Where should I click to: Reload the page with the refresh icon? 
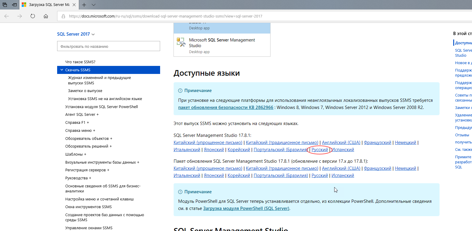point(33,16)
